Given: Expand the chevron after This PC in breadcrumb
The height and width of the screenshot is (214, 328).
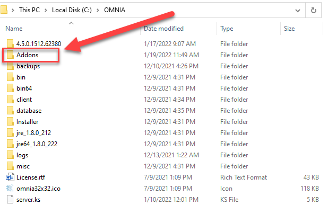Looking at the screenshot, I should tap(46, 10).
